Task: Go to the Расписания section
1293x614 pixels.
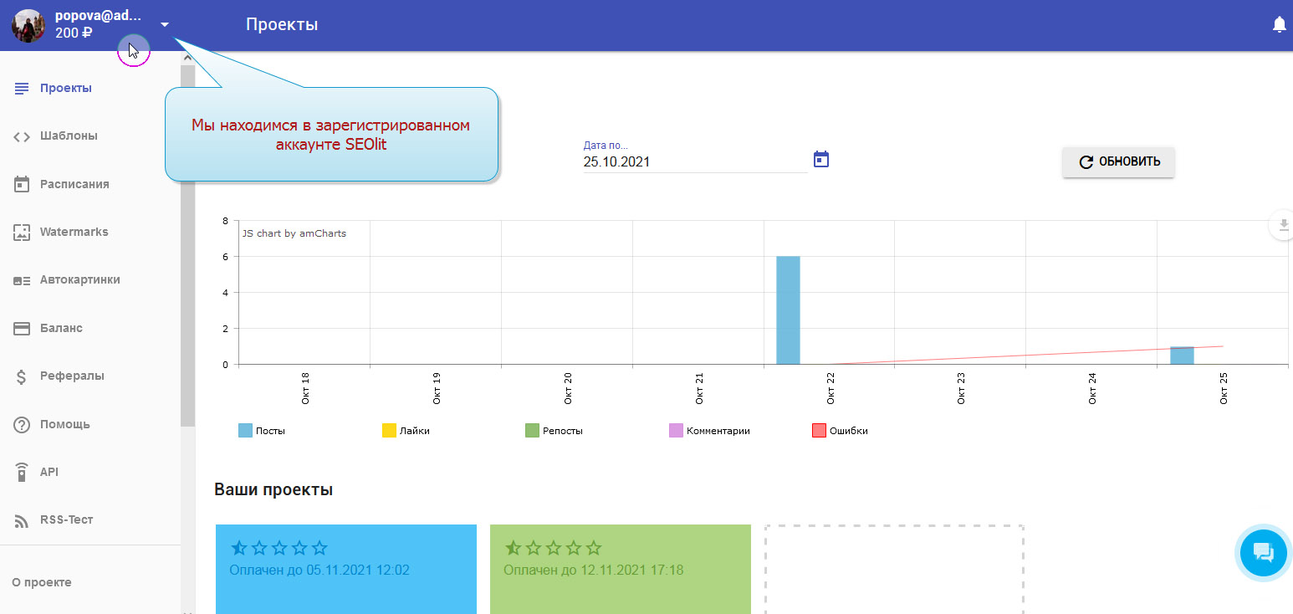Action: pos(74,184)
